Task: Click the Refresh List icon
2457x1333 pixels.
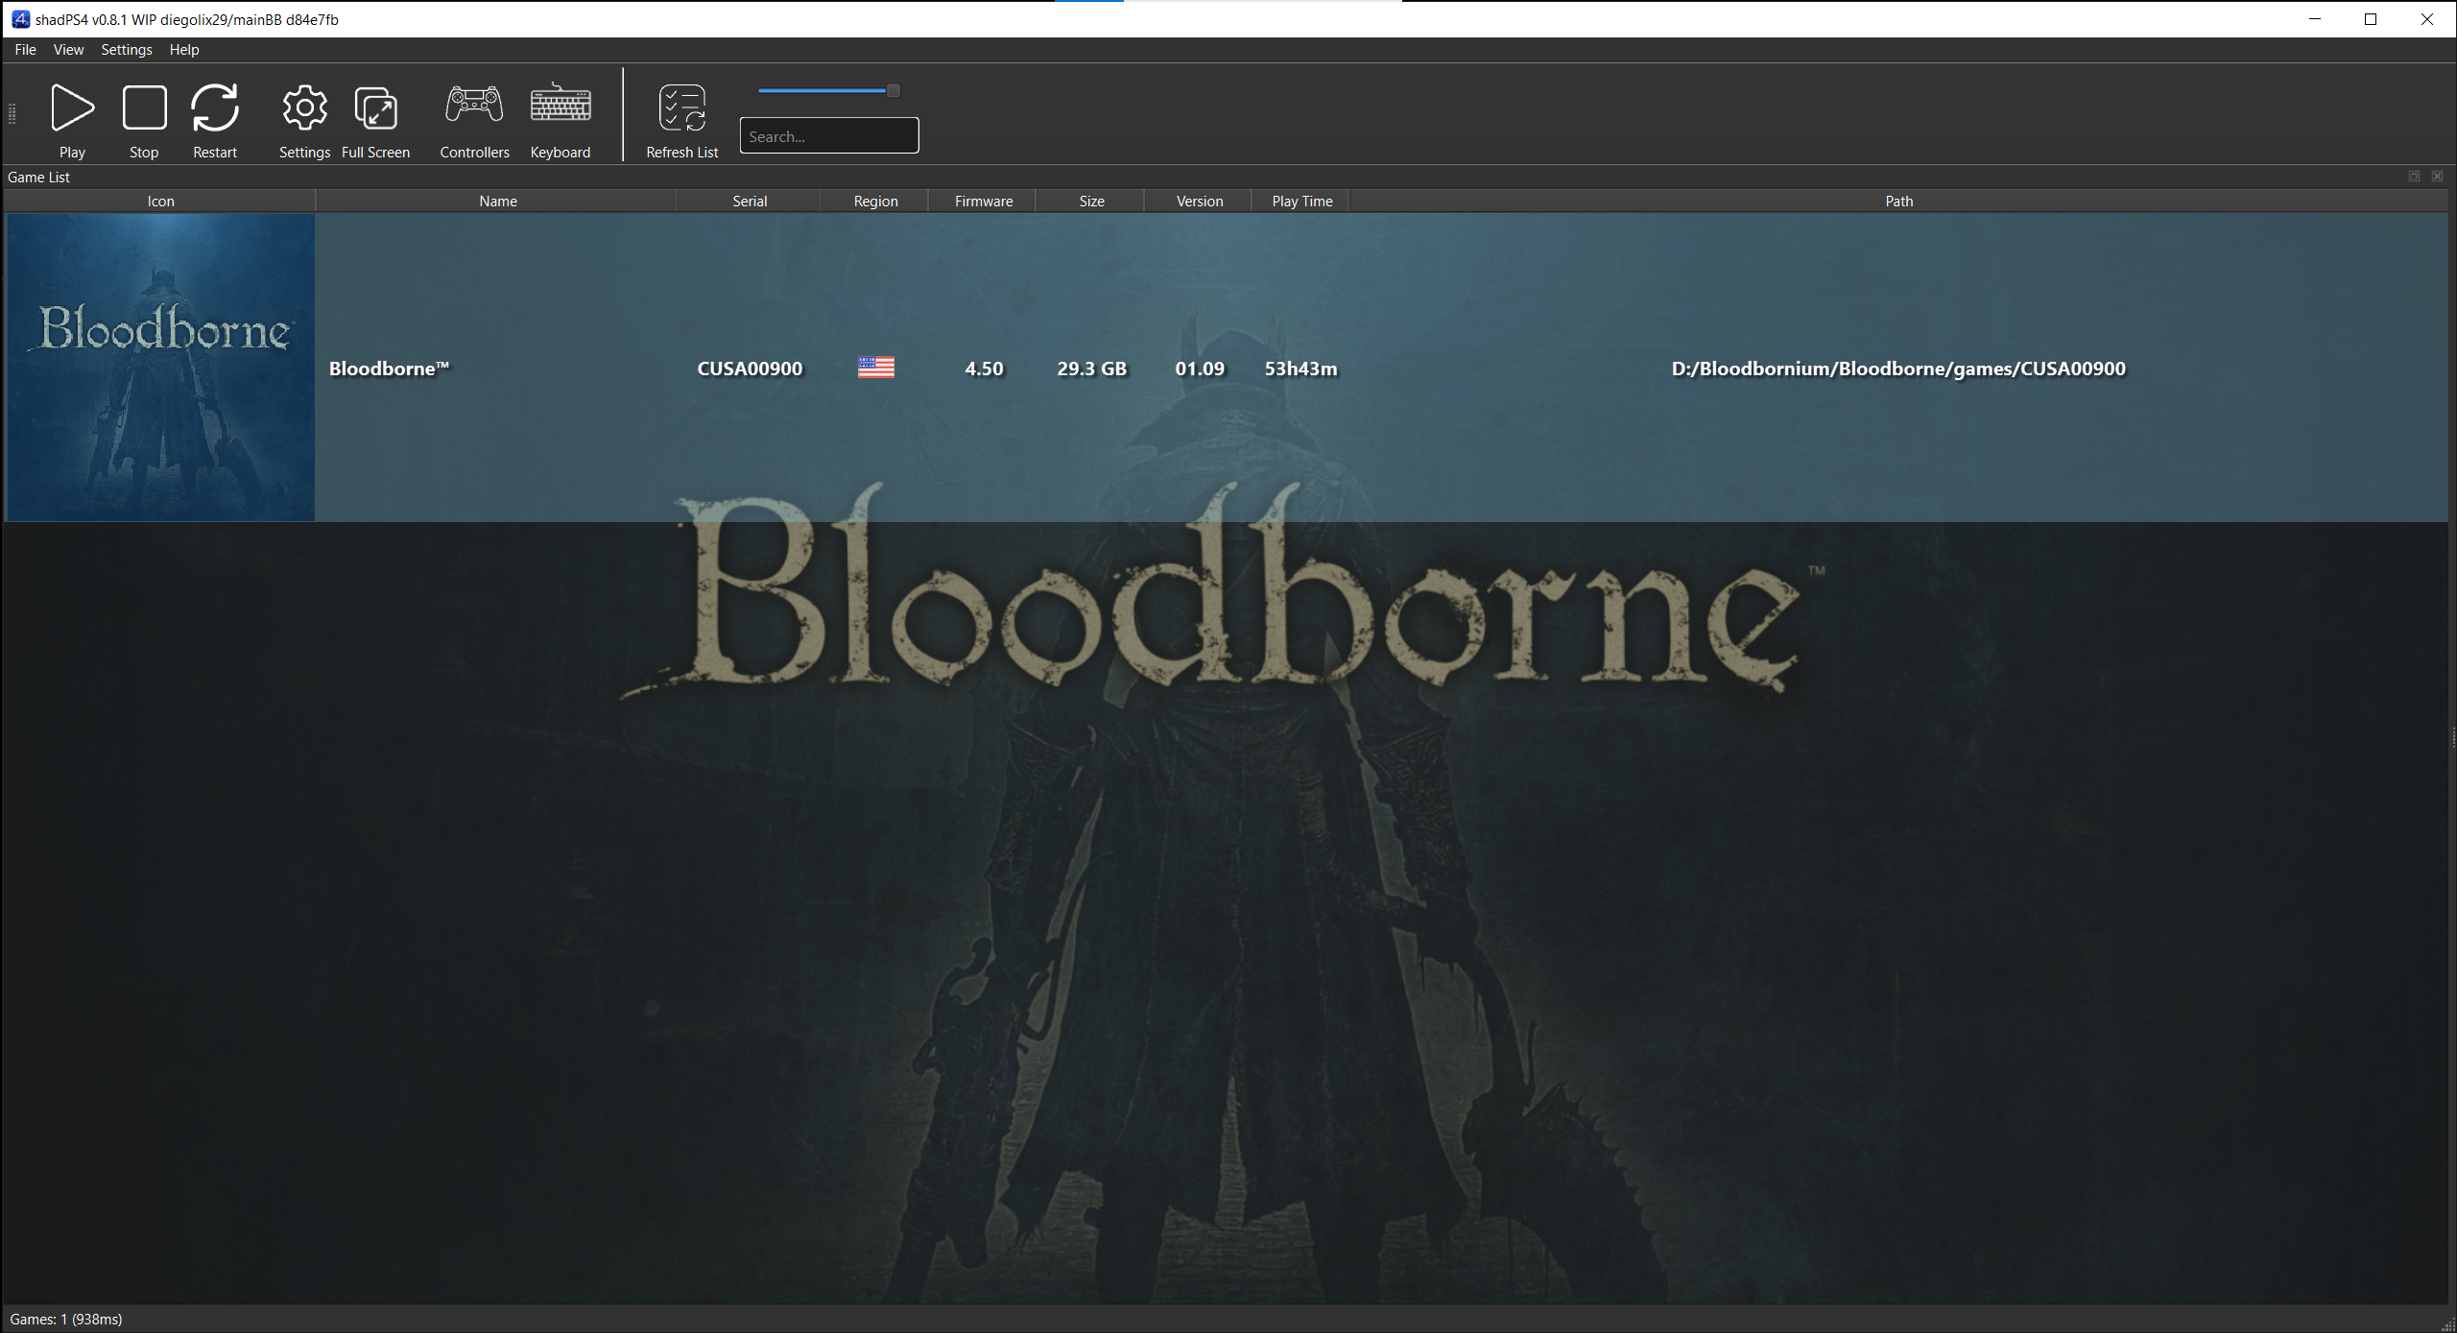Action: point(682,107)
